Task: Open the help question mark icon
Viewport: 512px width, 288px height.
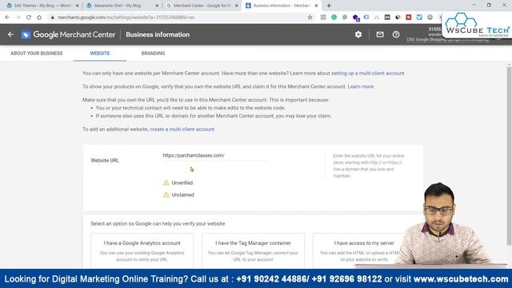Action: [396, 34]
